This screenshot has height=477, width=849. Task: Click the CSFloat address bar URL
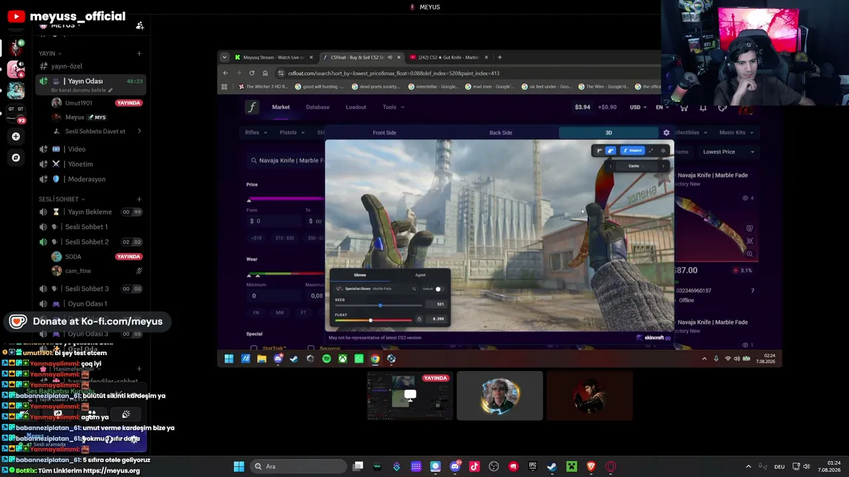[x=394, y=73]
